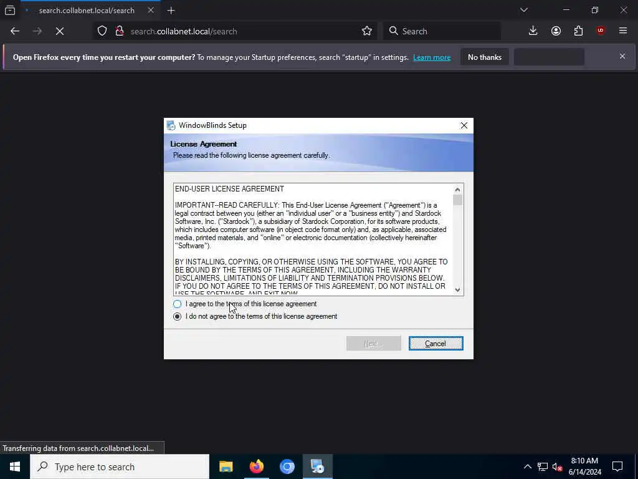Image resolution: width=638 pixels, height=479 pixels.
Task: Open the Firefox hamburger menu
Action: coord(623,31)
